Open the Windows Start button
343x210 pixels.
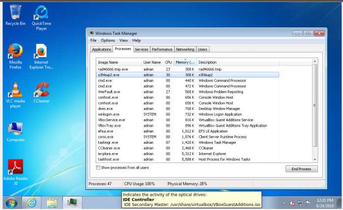[x=11, y=203]
